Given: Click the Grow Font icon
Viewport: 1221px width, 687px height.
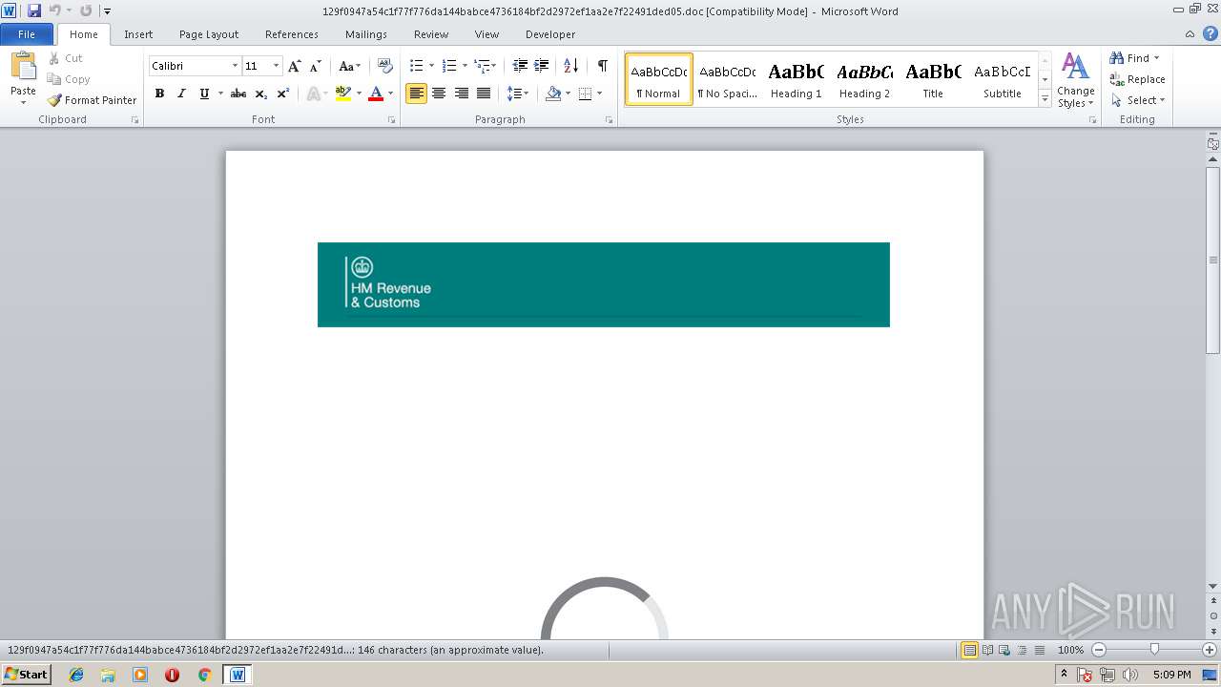Looking at the screenshot, I should pyautogui.click(x=295, y=66).
